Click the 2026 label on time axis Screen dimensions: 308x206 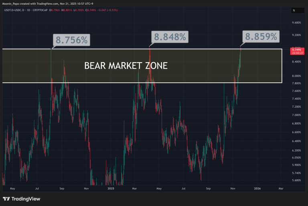tap(257, 188)
